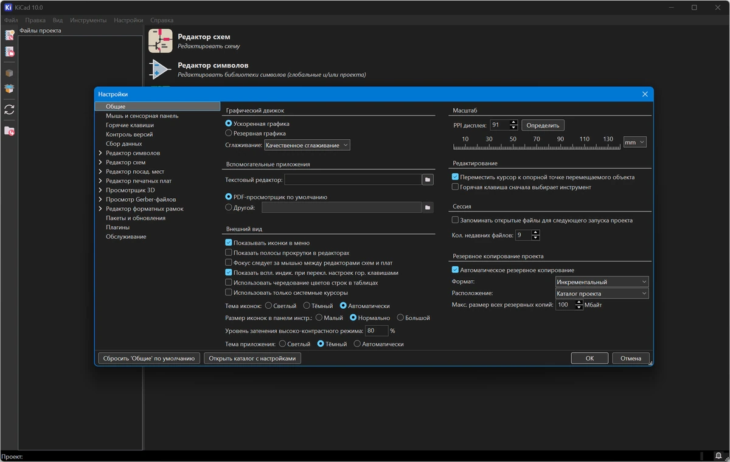Set icon size to Малый
The width and height of the screenshot is (730, 462).
pos(319,318)
